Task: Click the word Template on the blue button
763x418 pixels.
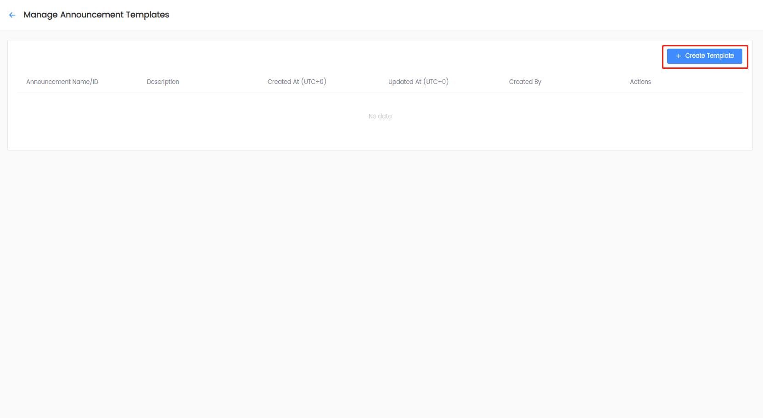Action: point(720,56)
